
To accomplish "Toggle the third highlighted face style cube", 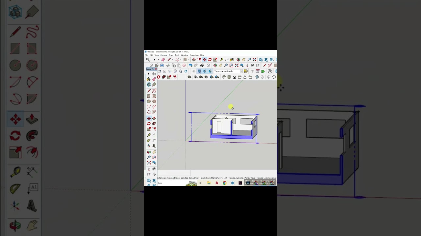I will tap(210, 71).
